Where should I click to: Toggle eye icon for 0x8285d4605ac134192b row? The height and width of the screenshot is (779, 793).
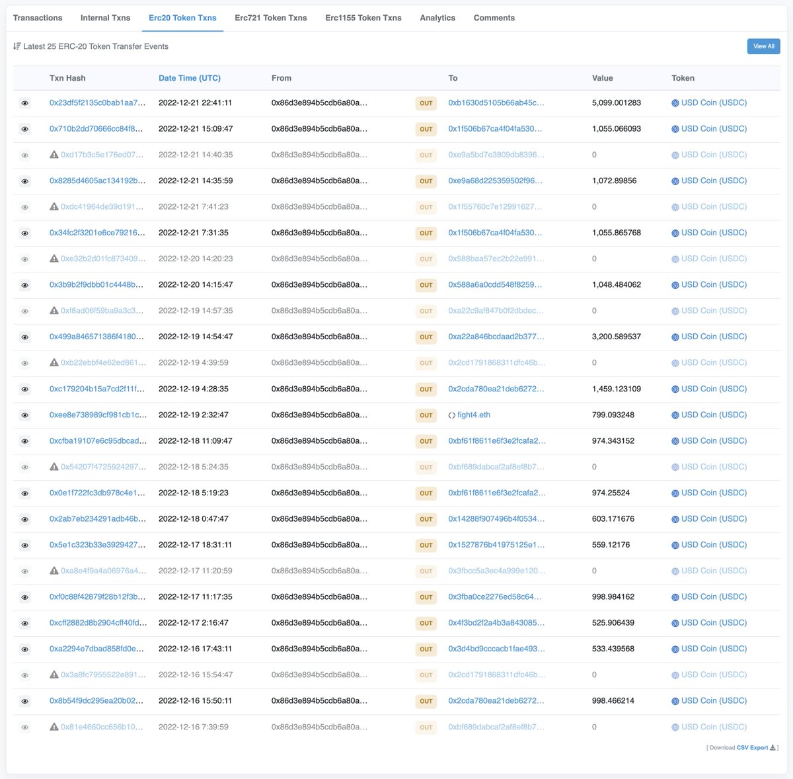[x=24, y=181]
